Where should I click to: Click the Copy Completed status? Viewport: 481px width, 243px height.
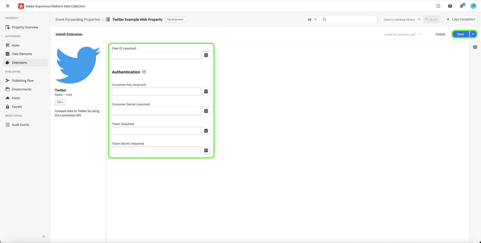tap(460, 19)
